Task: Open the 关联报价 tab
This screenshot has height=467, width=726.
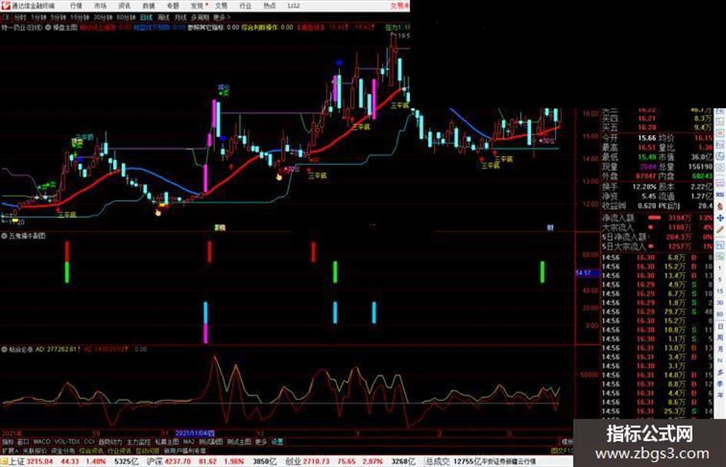Action: [x=35, y=450]
